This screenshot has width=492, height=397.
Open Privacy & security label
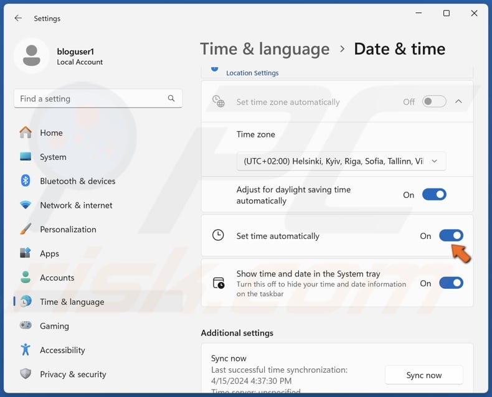(x=73, y=374)
